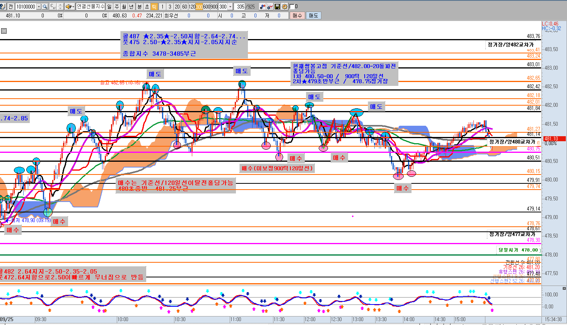Open chart settings gear icon
The width and height of the screenshot is (567, 325).
(285, 7)
